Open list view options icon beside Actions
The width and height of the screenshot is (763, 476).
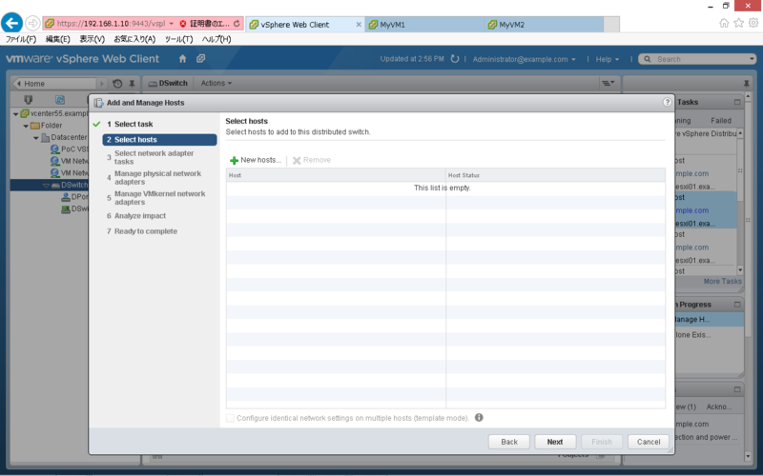click(608, 83)
